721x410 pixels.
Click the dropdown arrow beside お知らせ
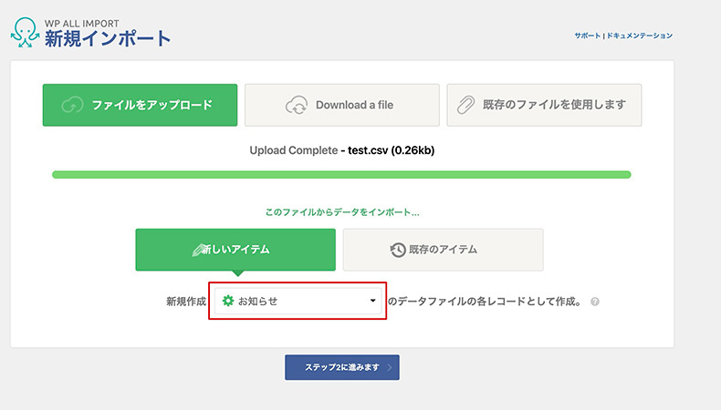click(x=372, y=301)
